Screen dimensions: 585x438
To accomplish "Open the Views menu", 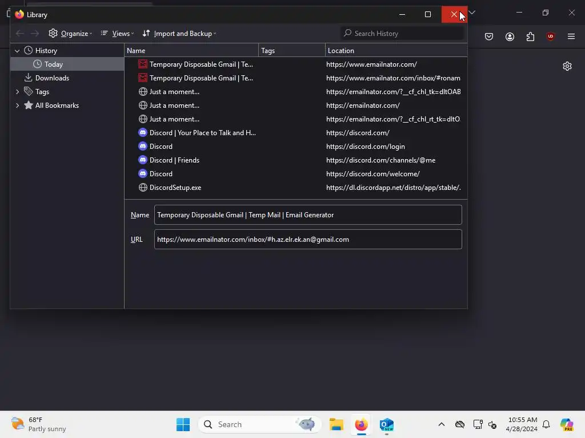I will click(x=117, y=34).
